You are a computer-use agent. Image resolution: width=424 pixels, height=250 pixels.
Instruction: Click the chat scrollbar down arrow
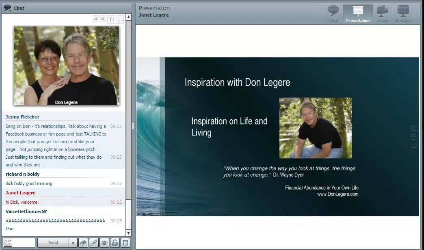coord(129,233)
